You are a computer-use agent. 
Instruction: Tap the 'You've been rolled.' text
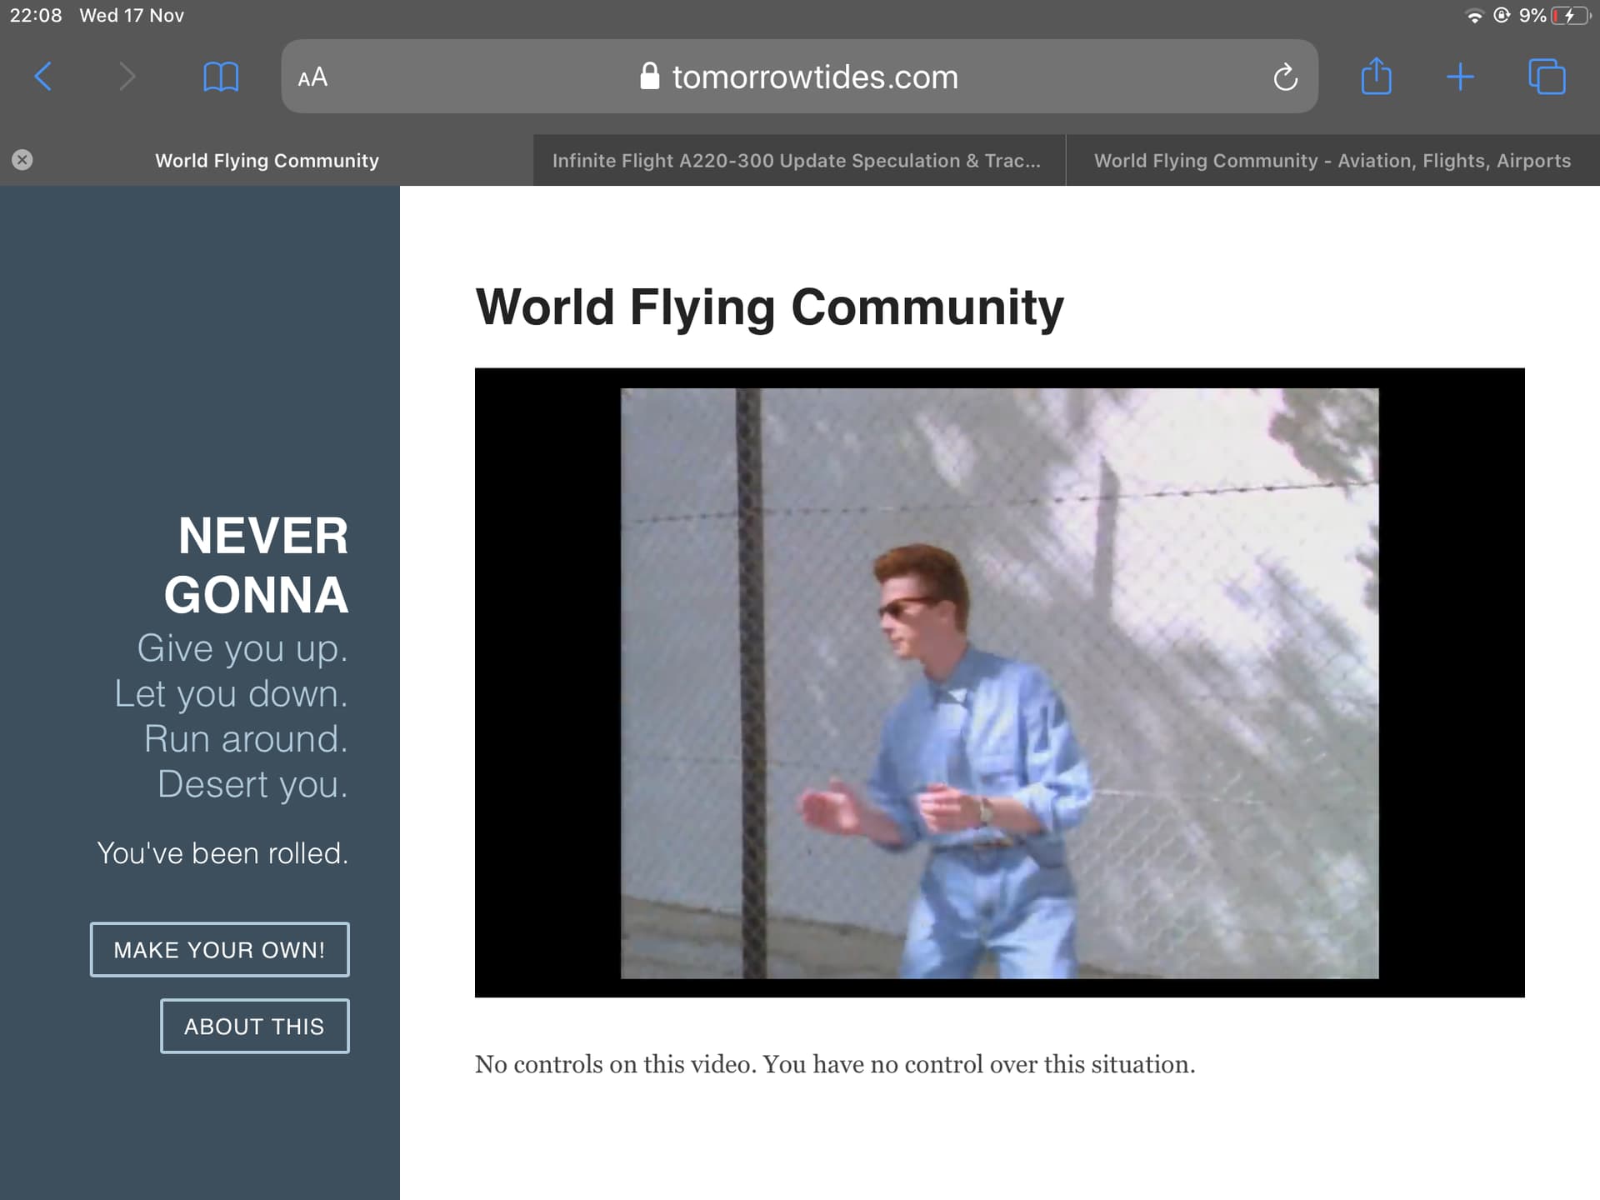pyautogui.click(x=222, y=853)
